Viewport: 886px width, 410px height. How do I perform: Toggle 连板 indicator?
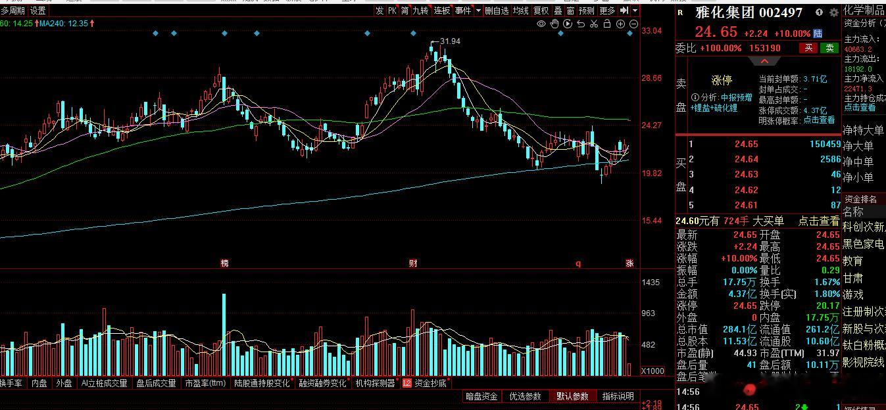[442, 10]
